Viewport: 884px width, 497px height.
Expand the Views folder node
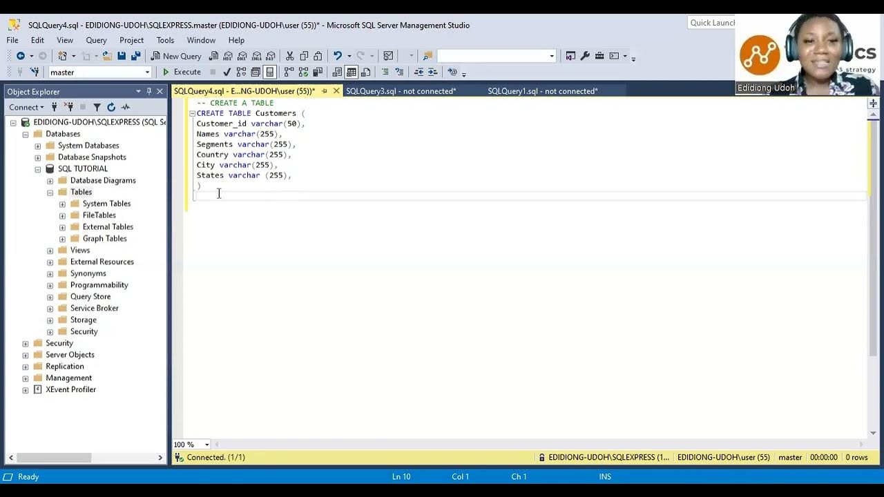(x=50, y=251)
